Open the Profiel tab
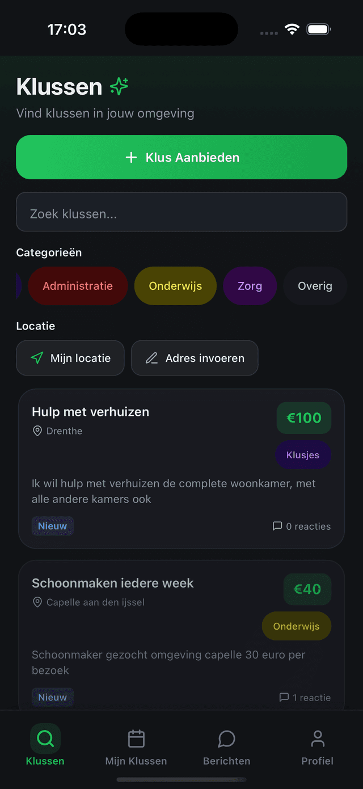This screenshot has height=789, width=363. tap(317, 749)
